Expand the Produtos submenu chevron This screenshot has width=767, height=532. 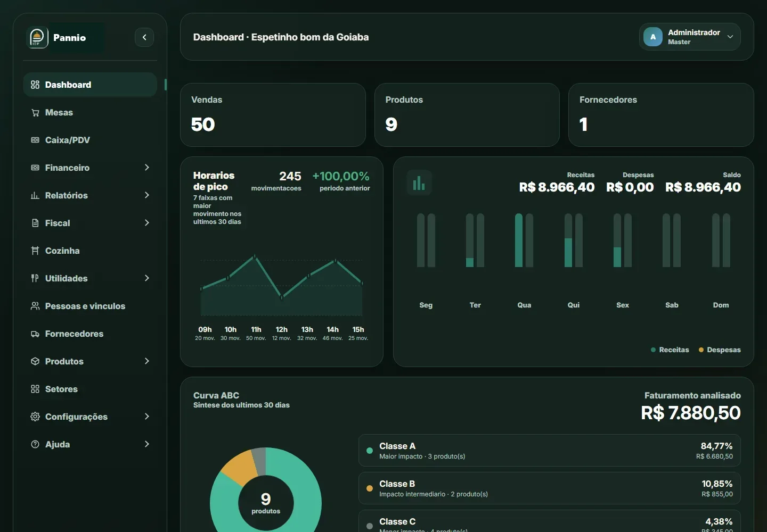point(147,361)
